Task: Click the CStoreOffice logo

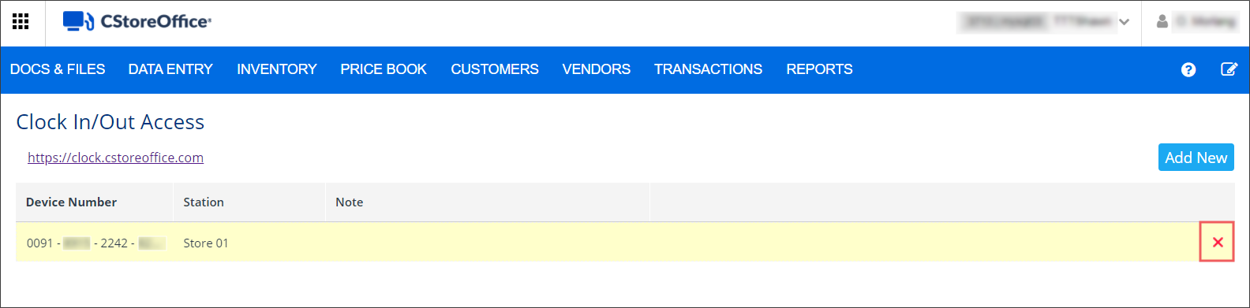Action: coord(137,21)
